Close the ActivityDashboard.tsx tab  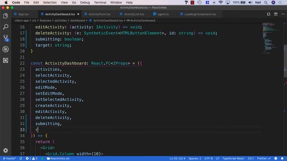click(78, 14)
